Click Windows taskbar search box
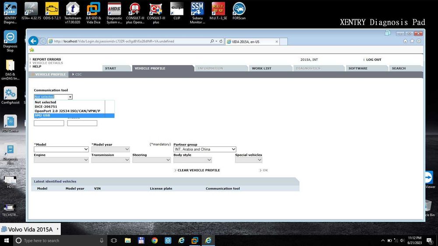This screenshot has width=438, height=246. pyautogui.click(x=60, y=240)
